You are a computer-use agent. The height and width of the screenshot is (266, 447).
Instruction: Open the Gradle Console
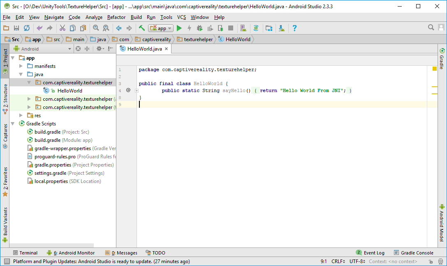tap(414, 253)
